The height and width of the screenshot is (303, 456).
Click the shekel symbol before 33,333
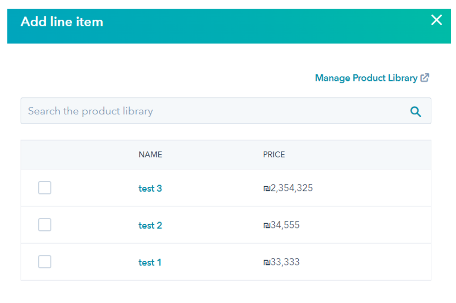point(267,263)
